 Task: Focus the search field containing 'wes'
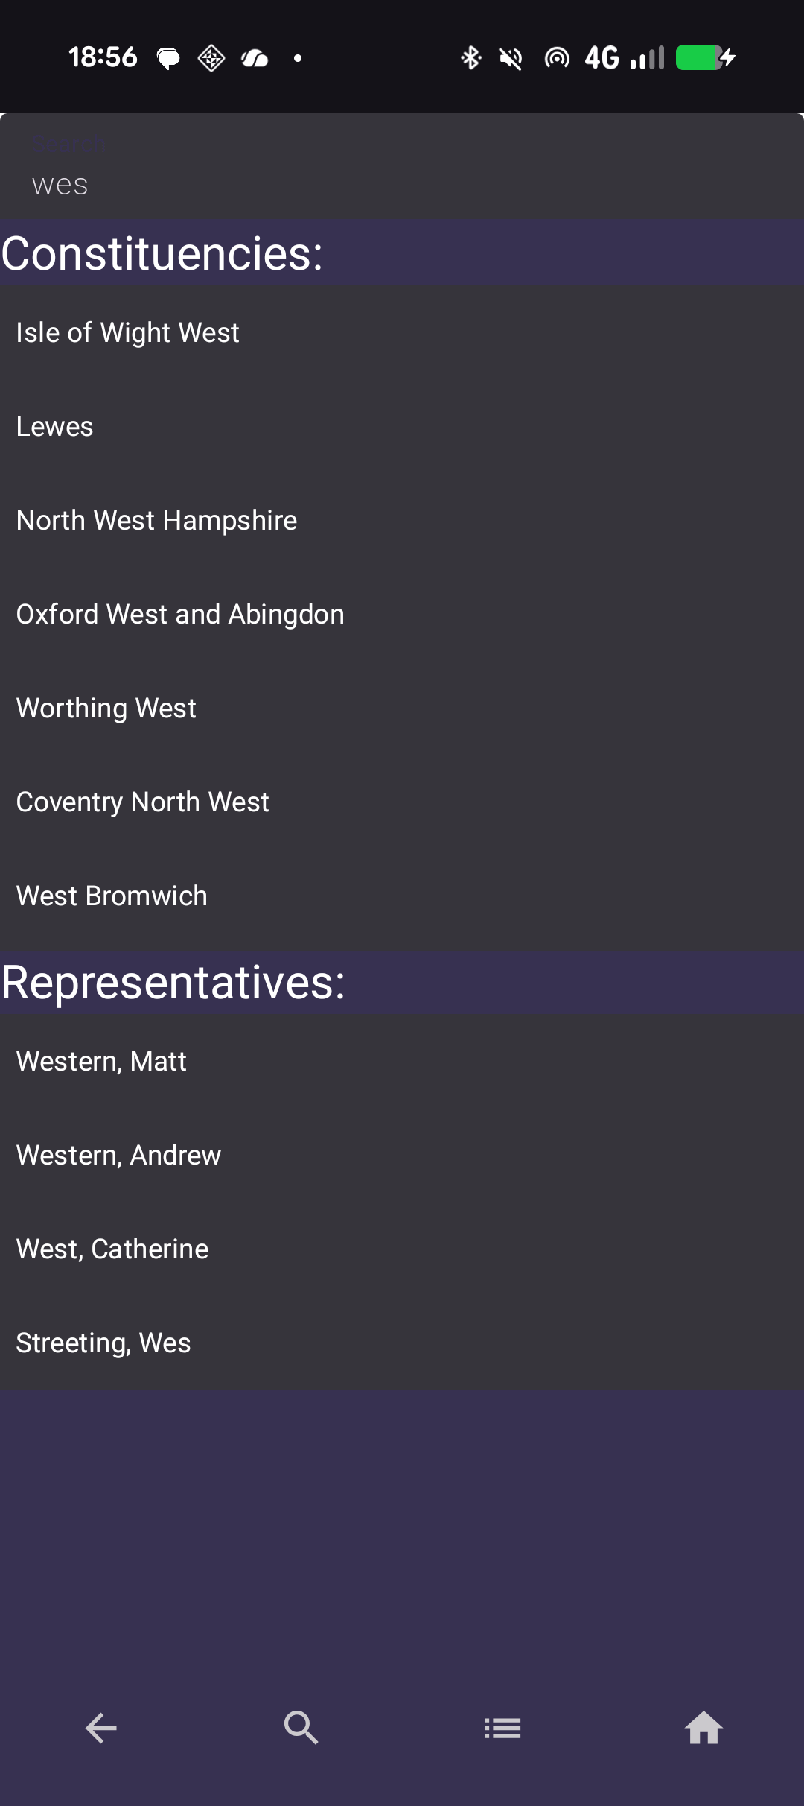pyautogui.click(x=402, y=184)
